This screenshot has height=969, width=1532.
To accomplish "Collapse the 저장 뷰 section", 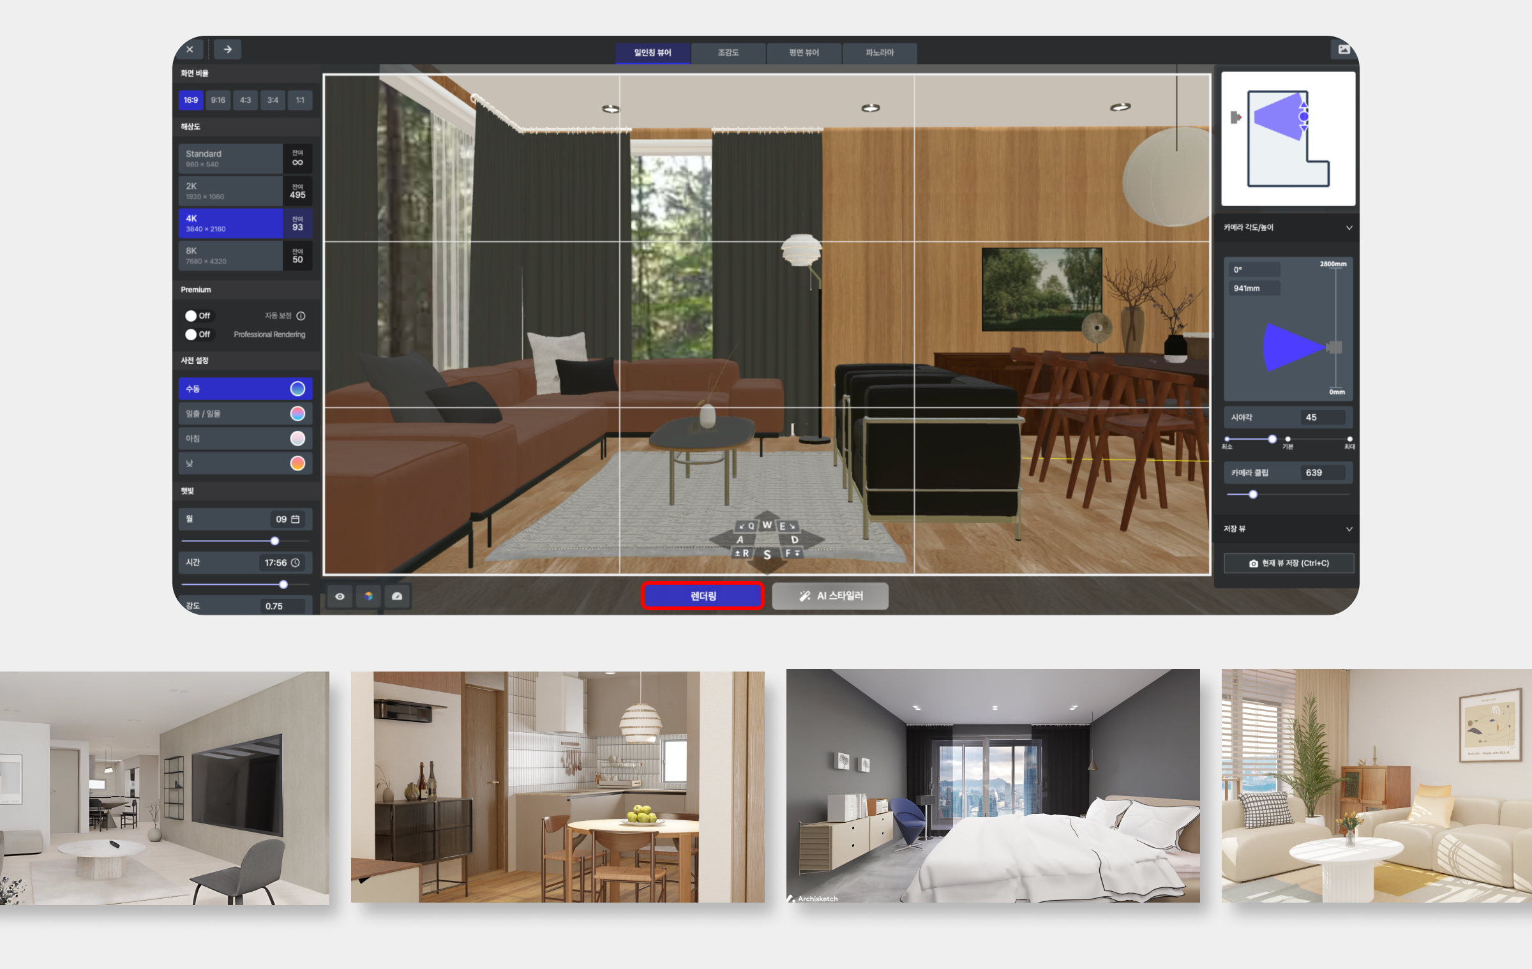I will (1349, 529).
